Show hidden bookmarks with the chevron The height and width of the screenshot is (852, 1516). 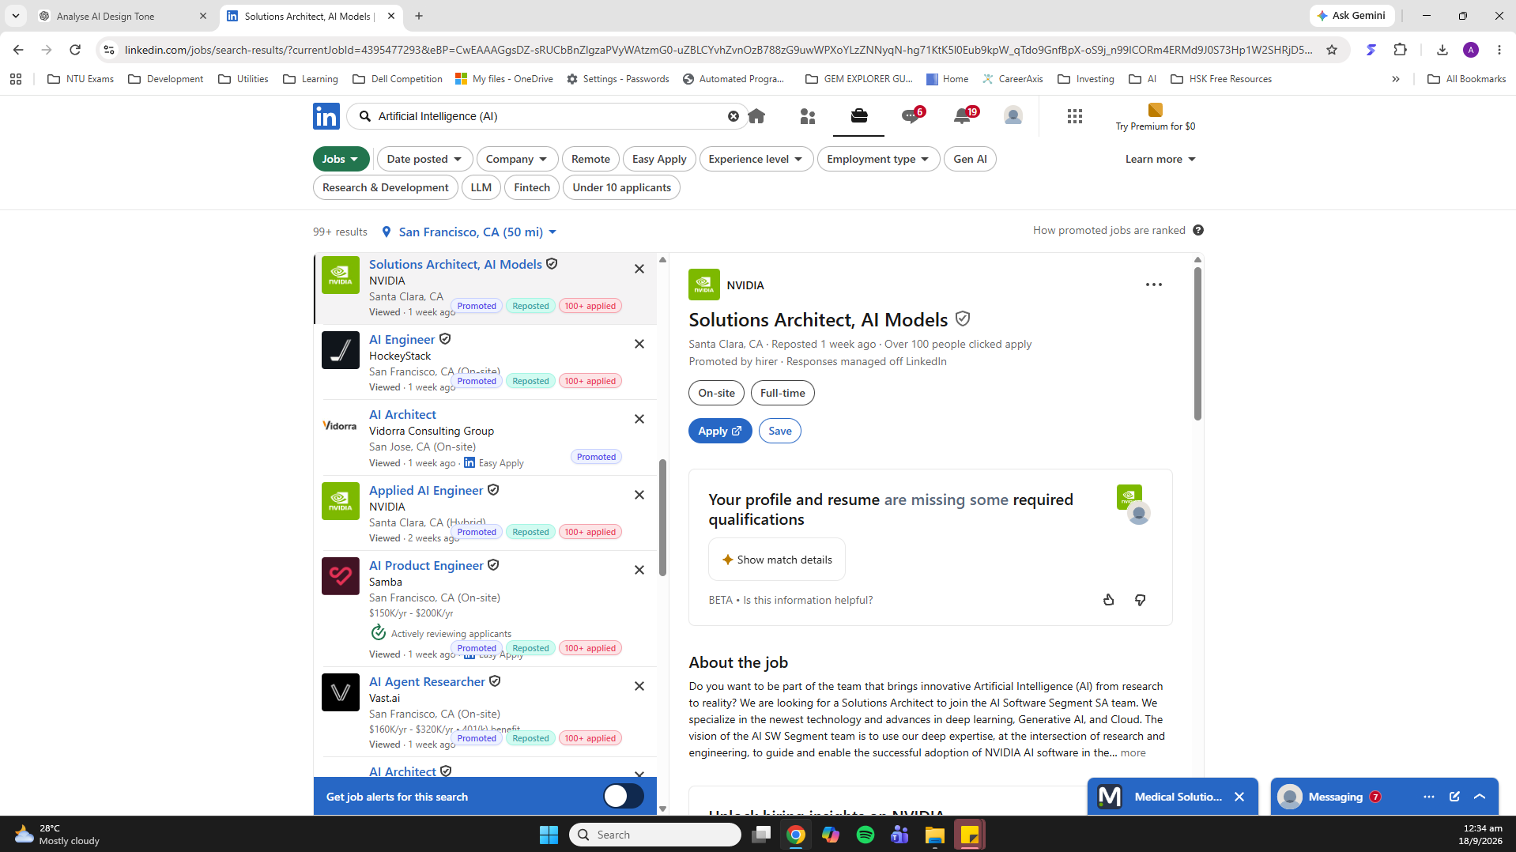(1396, 79)
